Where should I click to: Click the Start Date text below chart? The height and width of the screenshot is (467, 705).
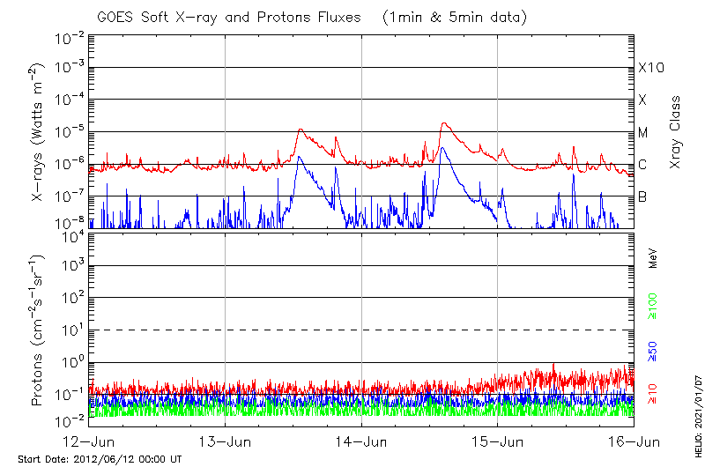pos(100,459)
